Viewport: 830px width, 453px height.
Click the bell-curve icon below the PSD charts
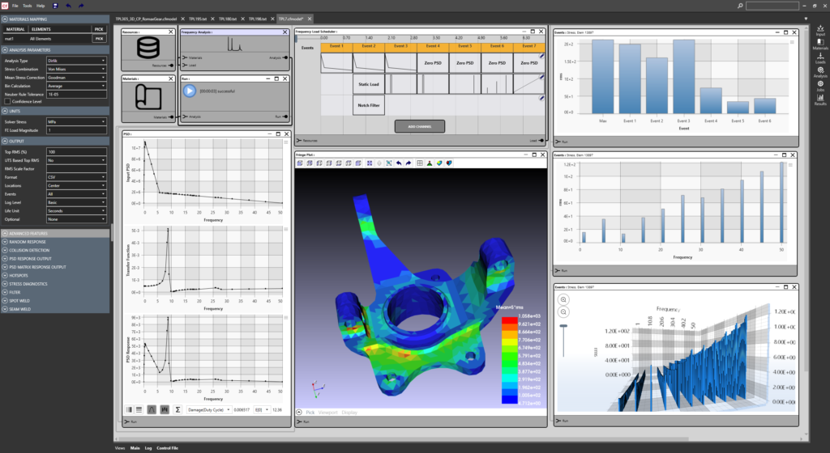click(x=152, y=409)
